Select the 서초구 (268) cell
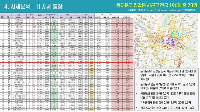200x112 pixels. tap(19, 22)
